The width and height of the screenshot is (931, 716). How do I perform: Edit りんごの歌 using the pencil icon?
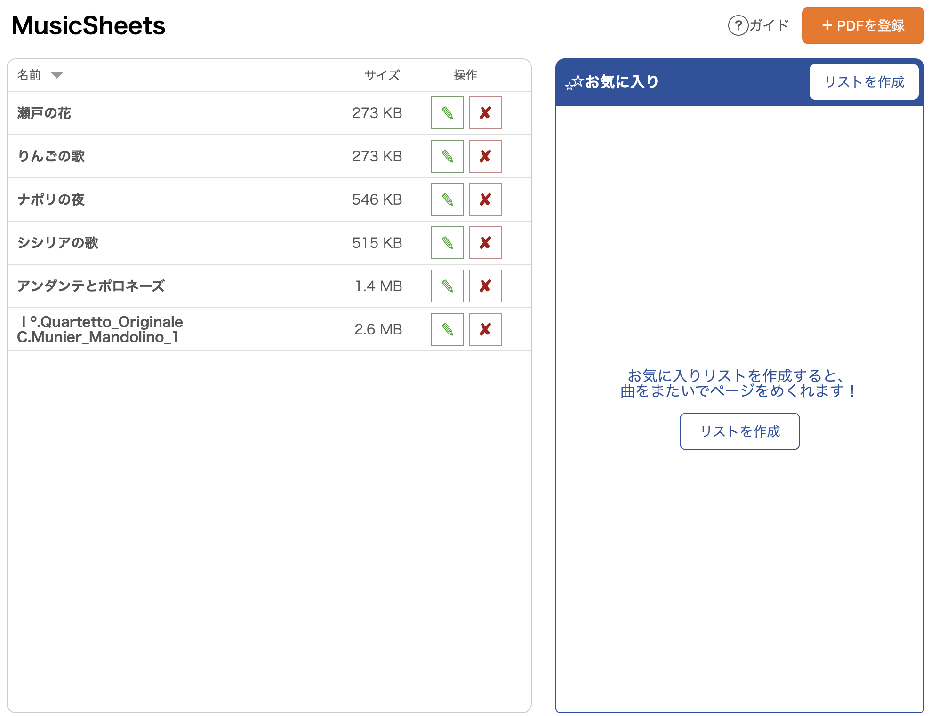pos(447,156)
